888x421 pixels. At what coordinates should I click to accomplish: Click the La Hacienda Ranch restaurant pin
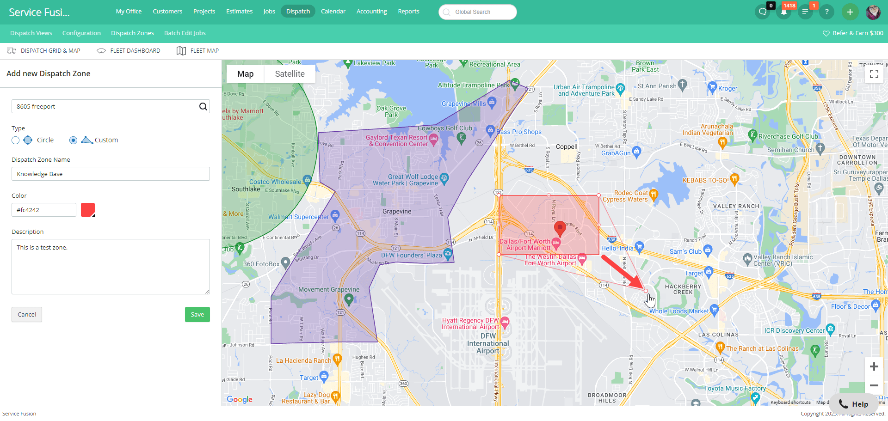click(337, 359)
